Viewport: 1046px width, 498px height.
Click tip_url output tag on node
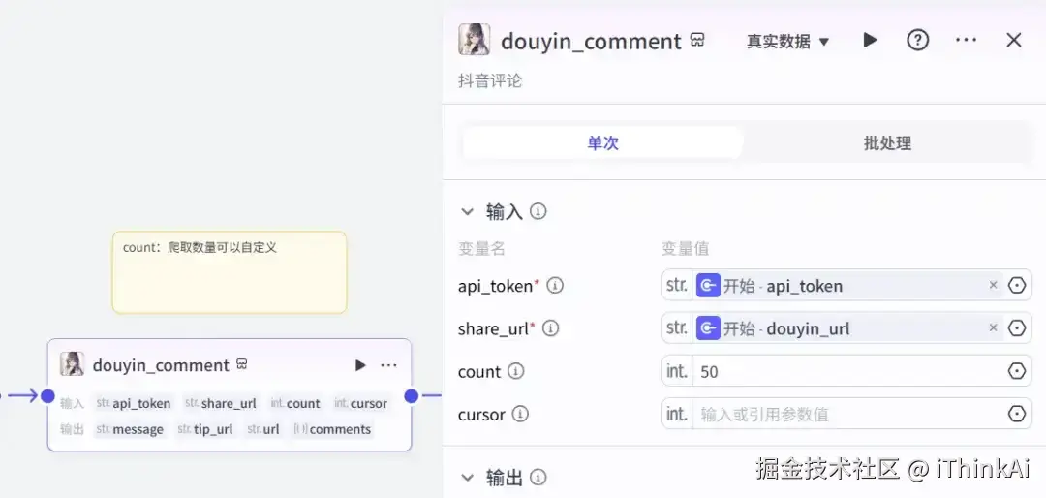tap(205, 429)
